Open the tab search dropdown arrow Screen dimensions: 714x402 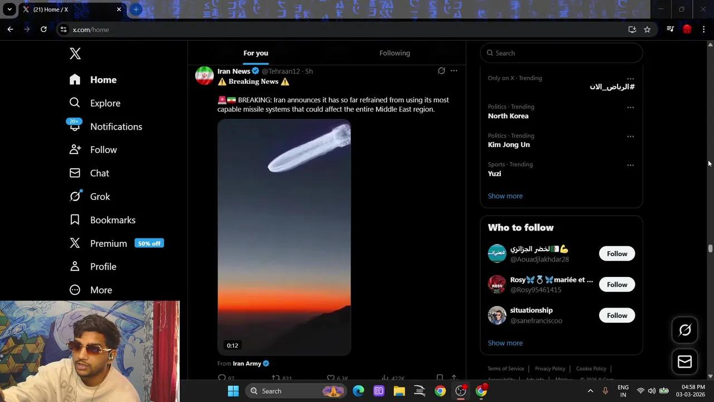point(9,9)
